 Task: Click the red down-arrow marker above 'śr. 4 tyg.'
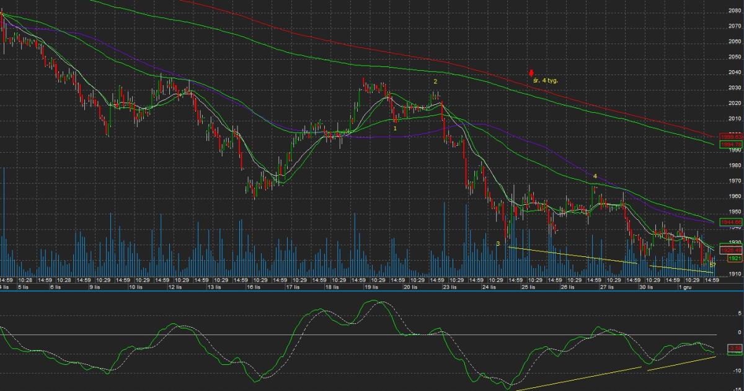tap(531, 73)
